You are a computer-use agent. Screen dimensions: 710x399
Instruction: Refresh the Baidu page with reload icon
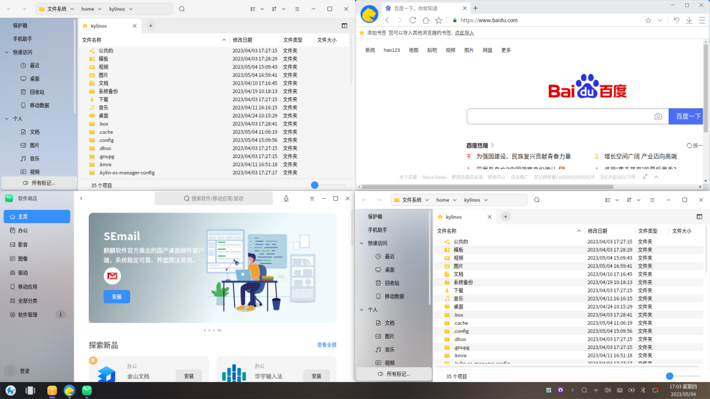tap(413, 20)
